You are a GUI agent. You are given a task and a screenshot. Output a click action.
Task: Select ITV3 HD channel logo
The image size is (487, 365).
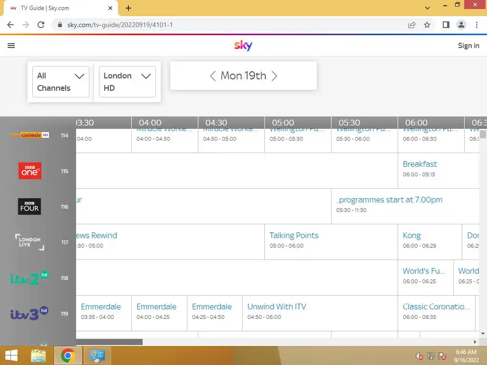(x=29, y=314)
